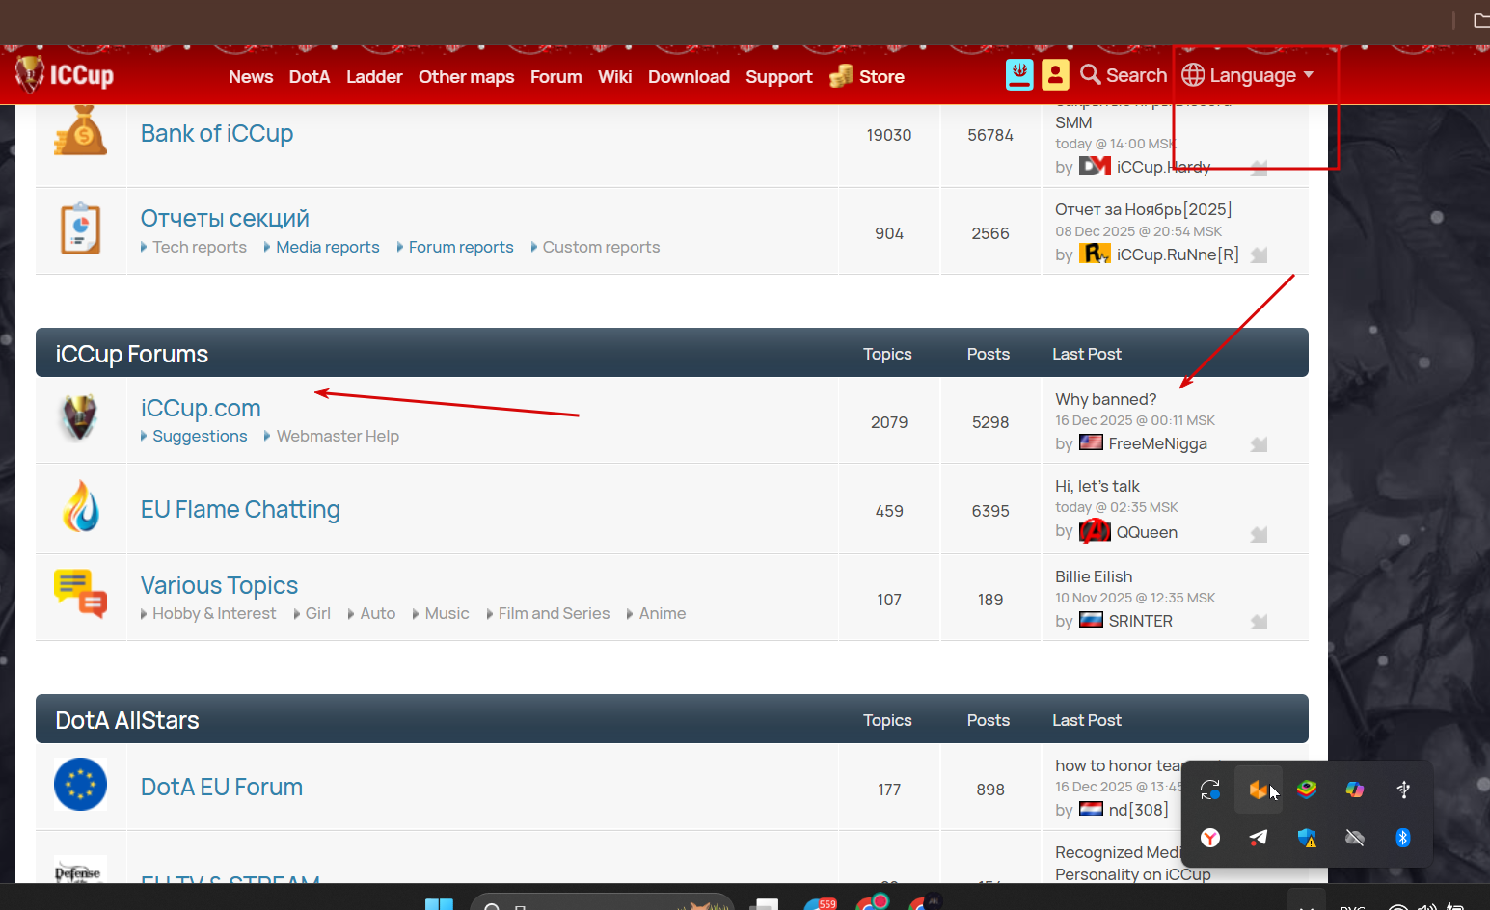This screenshot has width=1490, height=910.
Task: Open the Other maps menu item
Action: coord(466,76)
